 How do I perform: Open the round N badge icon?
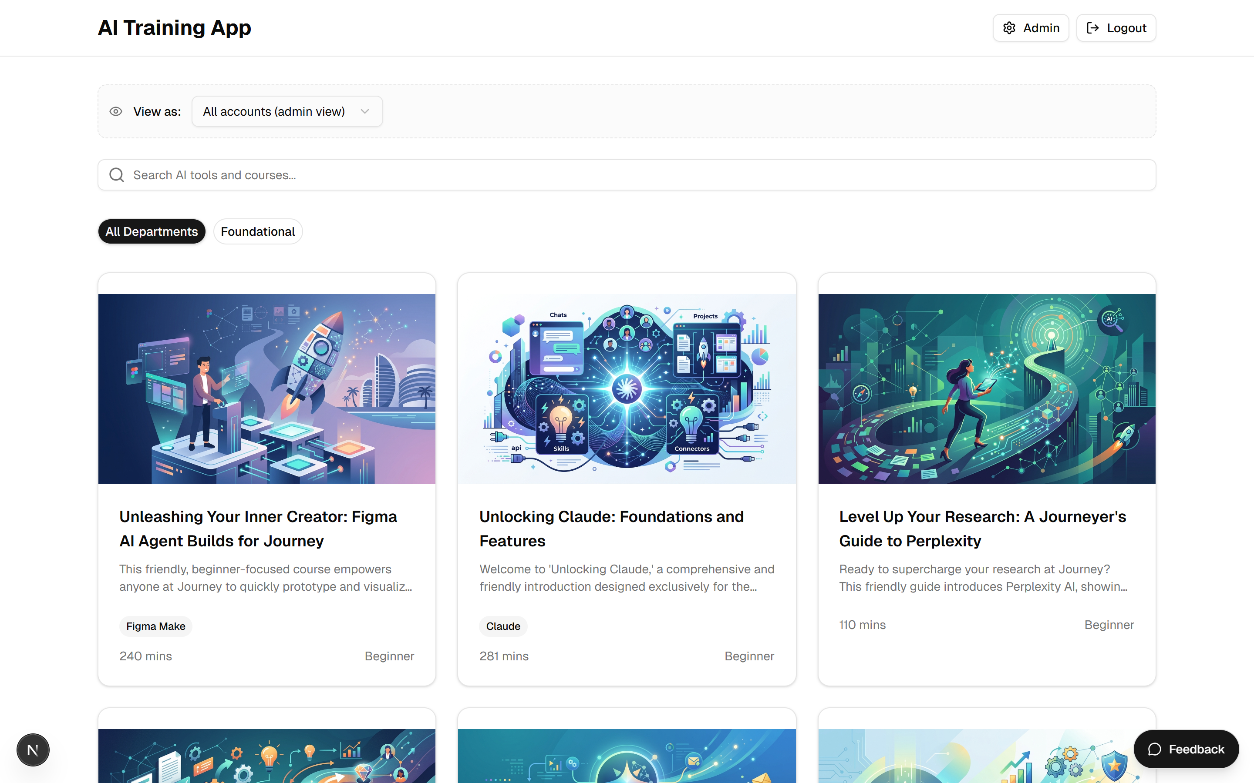[x=33, y=750]
